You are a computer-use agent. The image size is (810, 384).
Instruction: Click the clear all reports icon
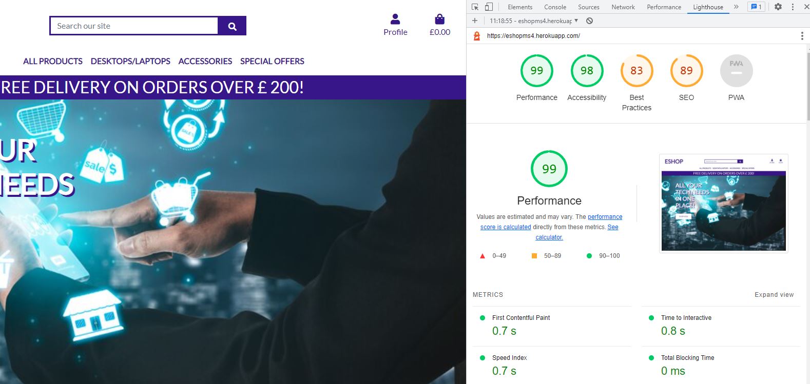(x=589, y=21)
